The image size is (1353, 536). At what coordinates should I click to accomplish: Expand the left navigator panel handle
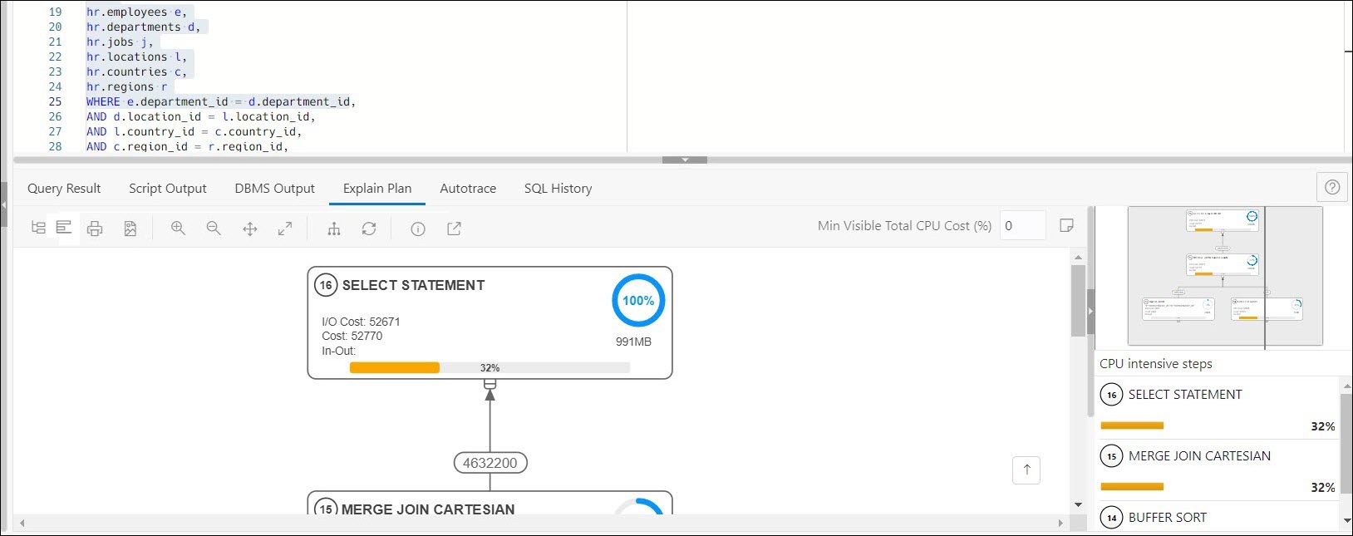(x=3, y=204)
